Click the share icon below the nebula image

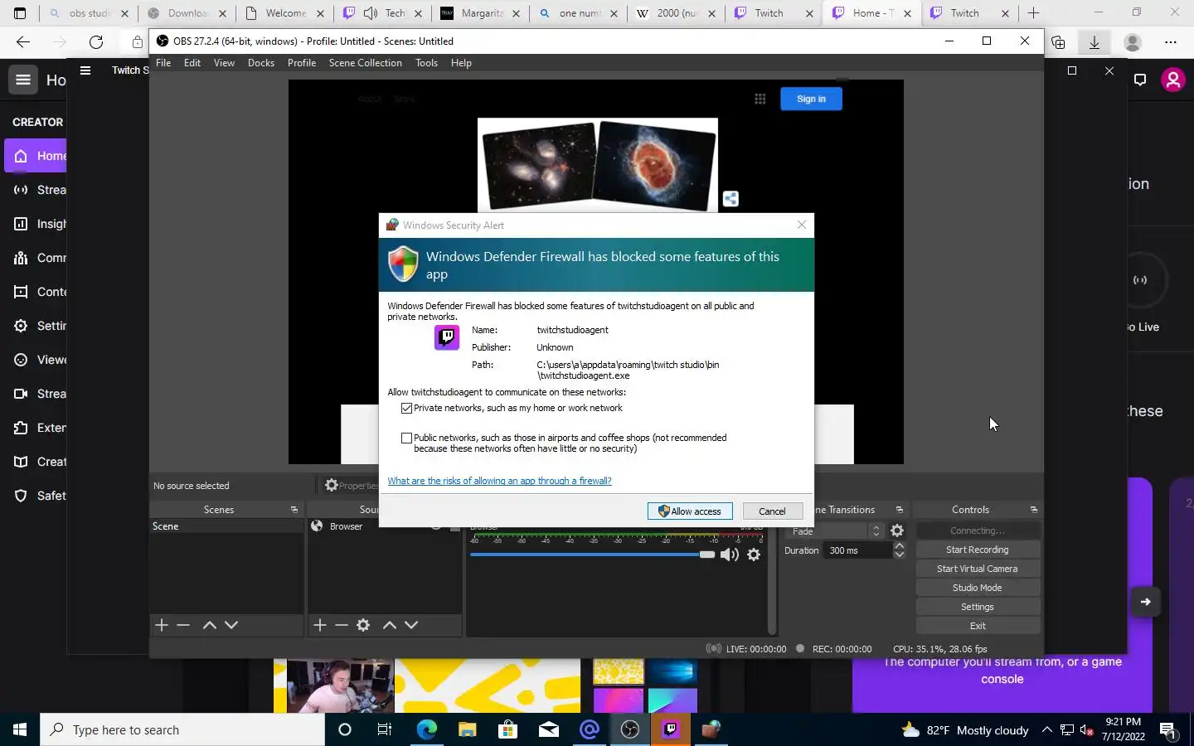coord(730,198)
